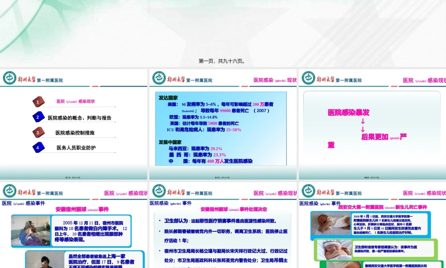Viewport: 446px width, 268px height.
Task: Click badge 4 beside 医务人员职业防护
Action: click(x=38, y=147)
